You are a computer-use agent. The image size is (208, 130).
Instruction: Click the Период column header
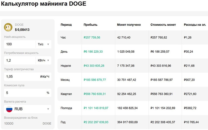[x=66, y=25]
